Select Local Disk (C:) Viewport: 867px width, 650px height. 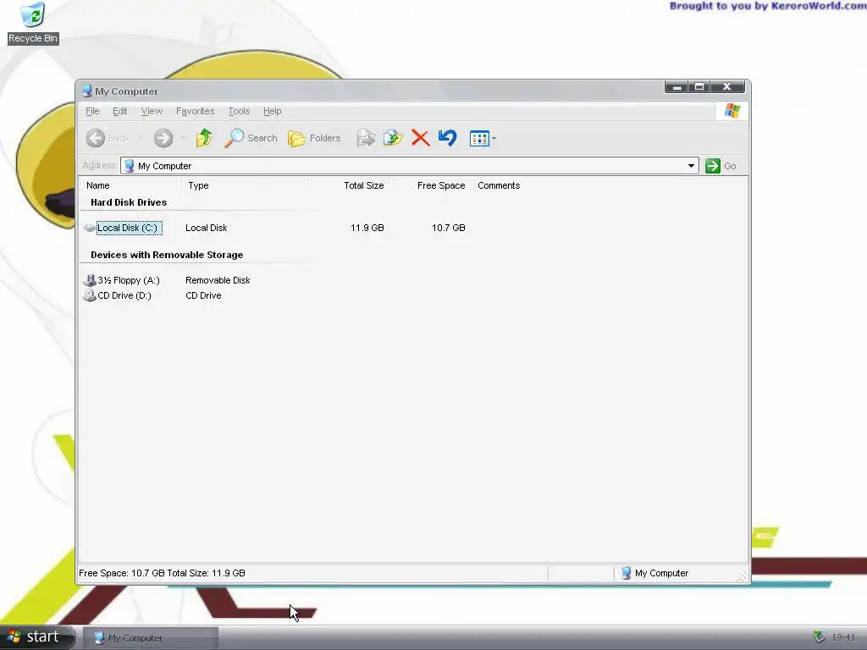coord(129,228)
